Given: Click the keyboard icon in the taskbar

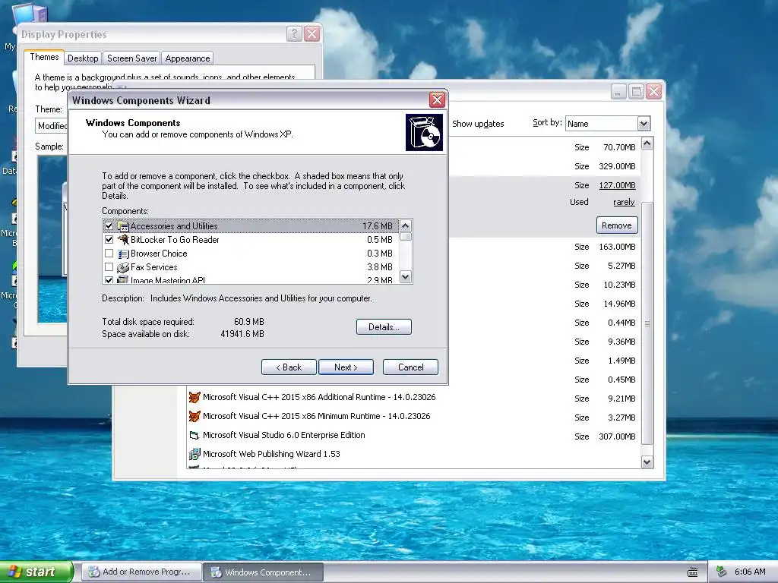Looking at the screenshot, I should [693, 572].
